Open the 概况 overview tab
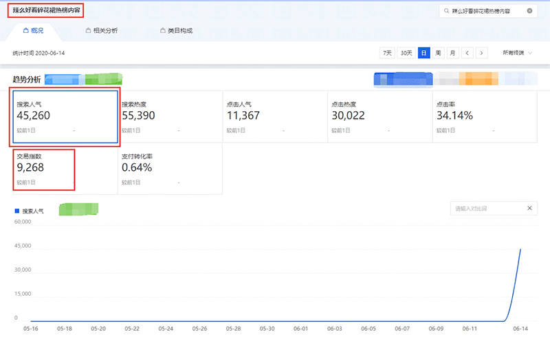550x341 pixels. click(x=33, y=31)
